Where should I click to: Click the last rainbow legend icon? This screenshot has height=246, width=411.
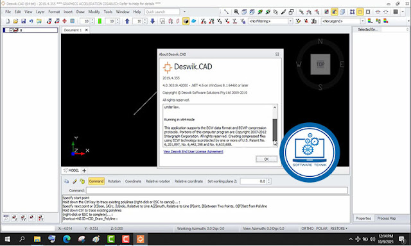click(x=386, y=21)
